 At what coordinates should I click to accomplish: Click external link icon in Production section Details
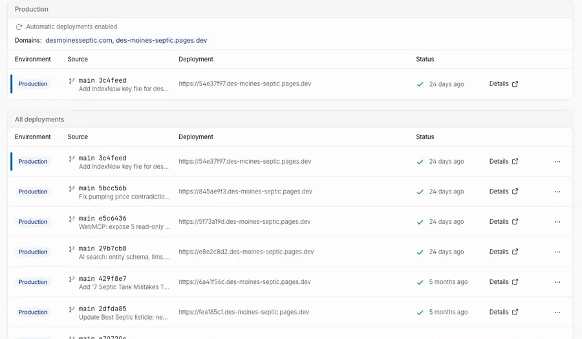coord(515,84)
